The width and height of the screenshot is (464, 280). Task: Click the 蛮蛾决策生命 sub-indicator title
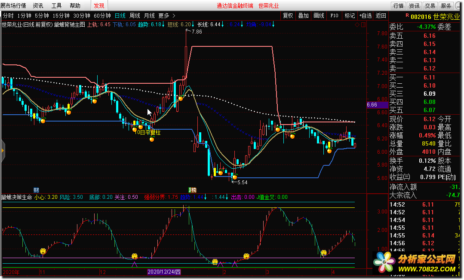[17, 197]
